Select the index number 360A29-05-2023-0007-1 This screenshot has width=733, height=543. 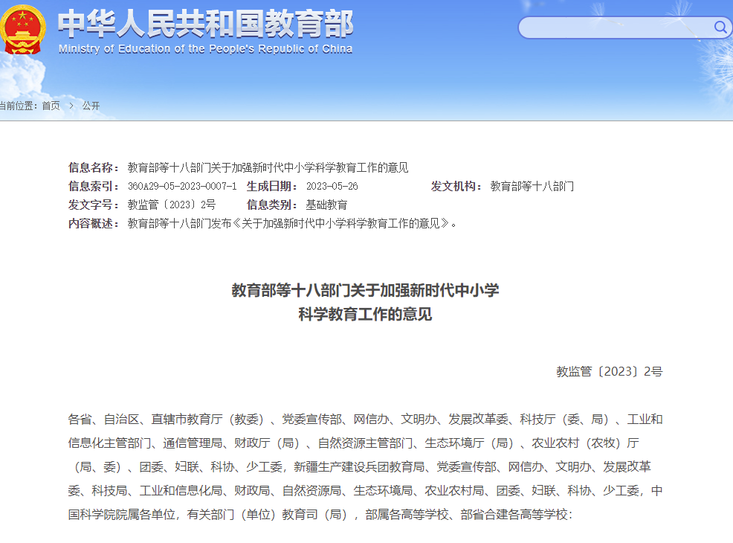[x=182, y=186]
